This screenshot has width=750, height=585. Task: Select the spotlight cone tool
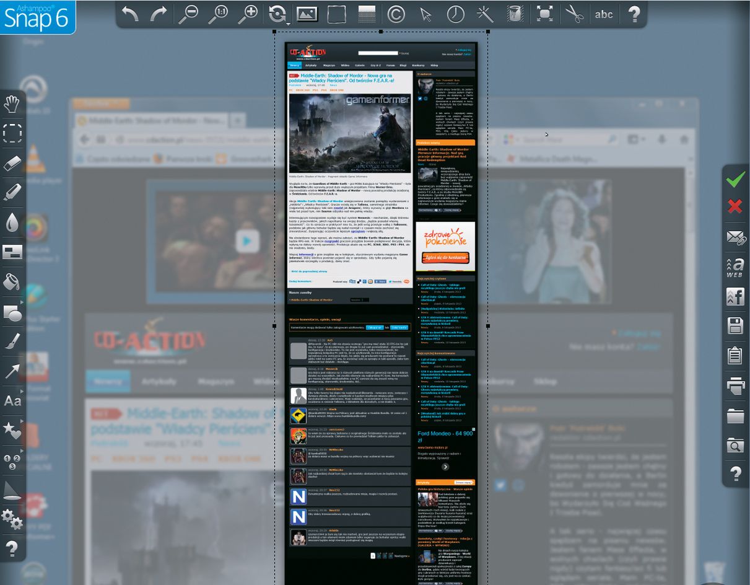tap(12, 490)
